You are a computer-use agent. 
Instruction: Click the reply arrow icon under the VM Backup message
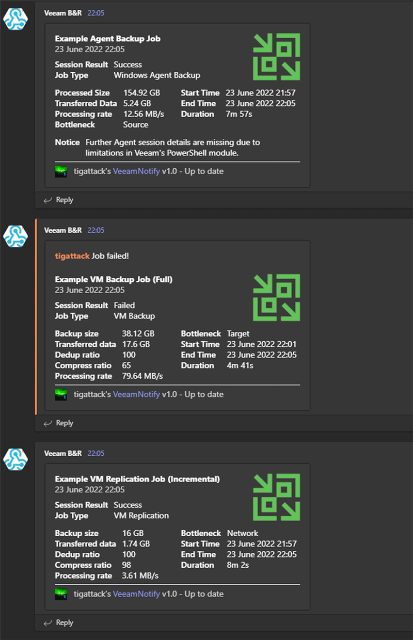tap(48, 423)
